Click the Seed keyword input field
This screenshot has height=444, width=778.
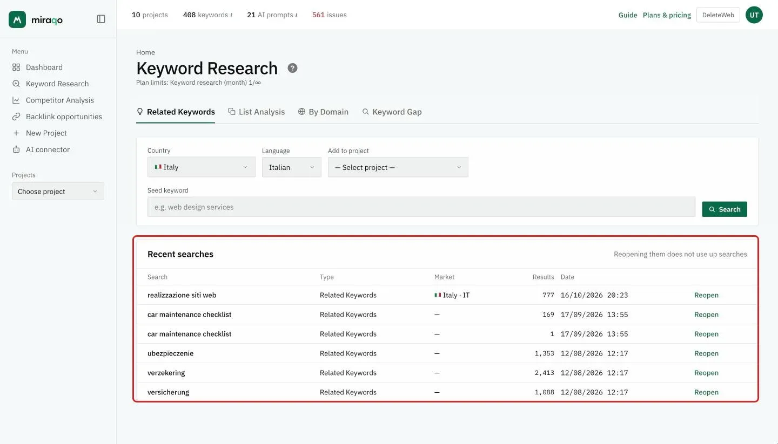pyautogui.click(x=421, y=207)
